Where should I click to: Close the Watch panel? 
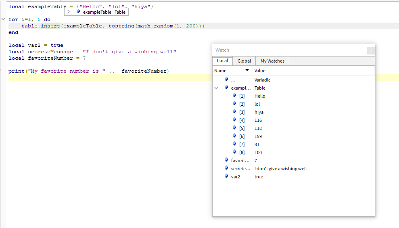tap(371, 50)
